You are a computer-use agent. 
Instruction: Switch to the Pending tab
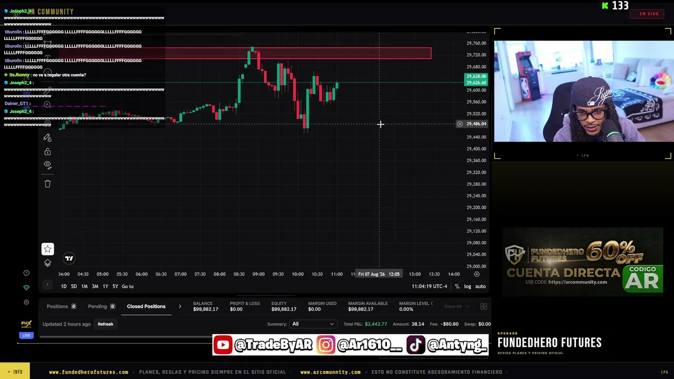(102, 306)
